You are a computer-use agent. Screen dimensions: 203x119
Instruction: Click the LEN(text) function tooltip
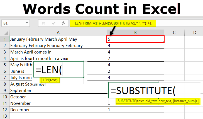(x=51, y=80)
